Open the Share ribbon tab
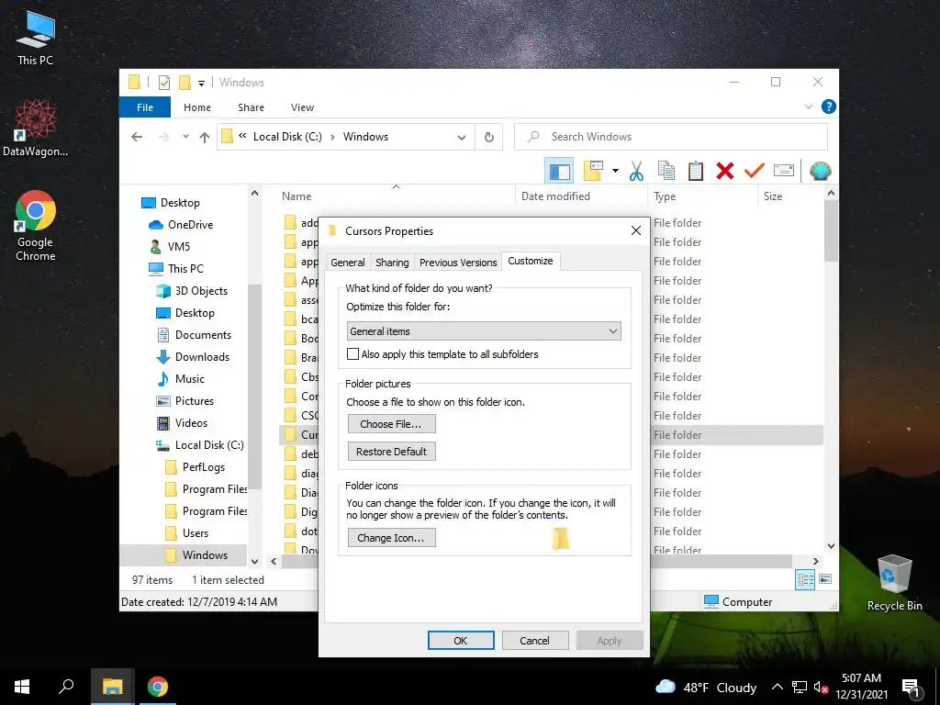 (x=251, y=107)
